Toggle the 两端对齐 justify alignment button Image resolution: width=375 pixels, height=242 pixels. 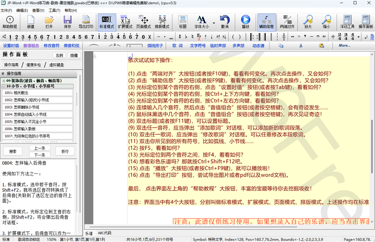[x=287, y=22]
